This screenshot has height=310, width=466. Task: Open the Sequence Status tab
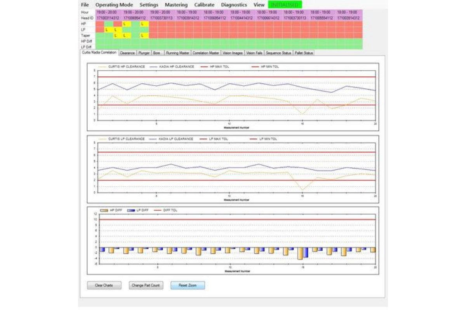pos(279,53)
